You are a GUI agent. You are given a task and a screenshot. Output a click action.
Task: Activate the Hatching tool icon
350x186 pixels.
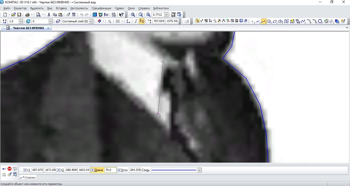[x=332, y=21]
